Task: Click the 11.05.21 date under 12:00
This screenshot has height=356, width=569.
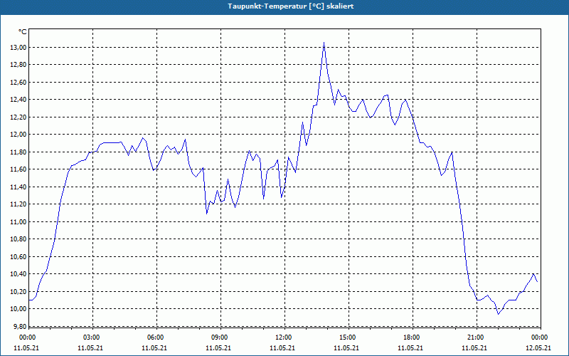Action: click(282, 348)
